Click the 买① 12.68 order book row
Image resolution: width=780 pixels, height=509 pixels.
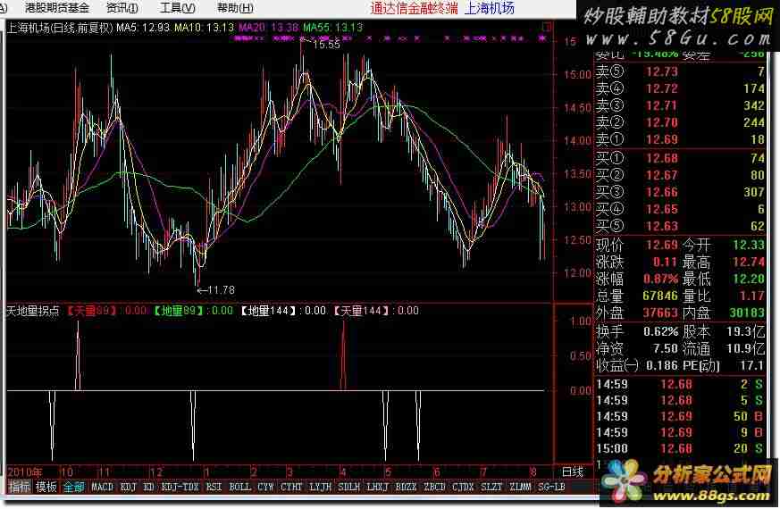point(681,158)
